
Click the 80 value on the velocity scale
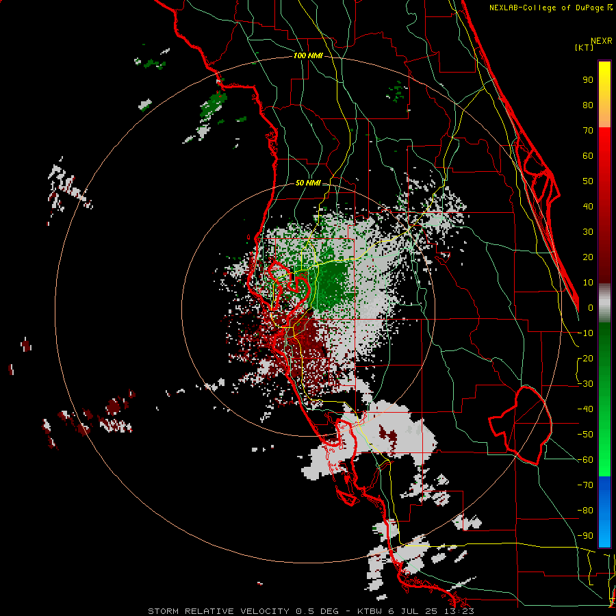click(x=588, y=105)
